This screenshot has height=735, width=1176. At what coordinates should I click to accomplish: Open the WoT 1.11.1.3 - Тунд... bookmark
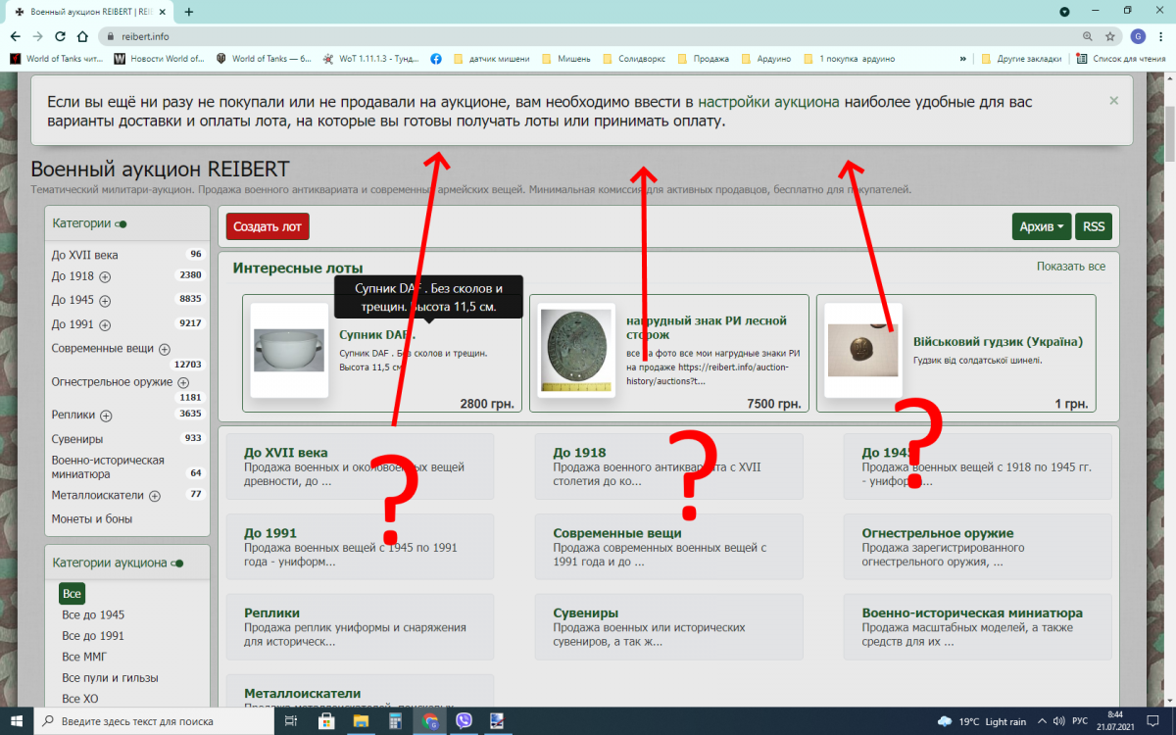371,59
